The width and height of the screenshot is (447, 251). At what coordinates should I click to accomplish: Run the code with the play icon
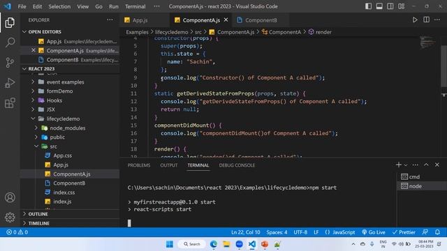(x=415, y=20)
